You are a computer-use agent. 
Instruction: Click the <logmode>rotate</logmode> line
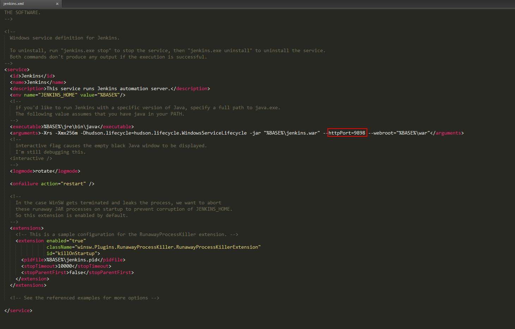(45, 171)
